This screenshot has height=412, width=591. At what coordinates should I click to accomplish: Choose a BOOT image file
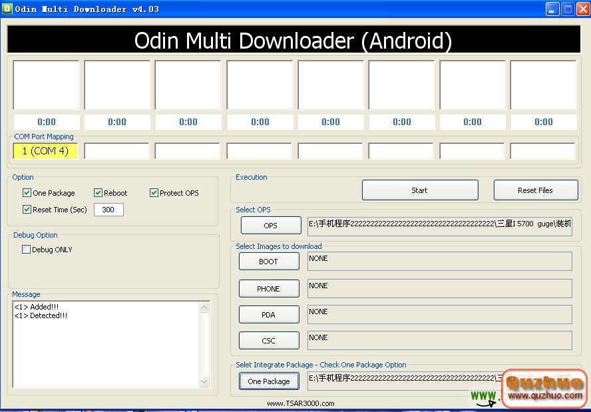(269, 261)
